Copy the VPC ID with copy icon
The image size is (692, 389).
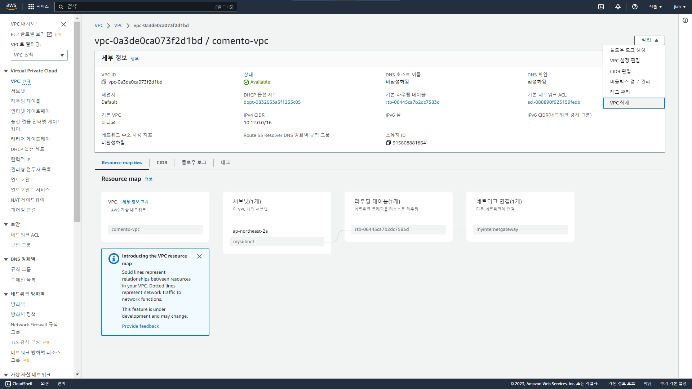(x=104, y=82)
